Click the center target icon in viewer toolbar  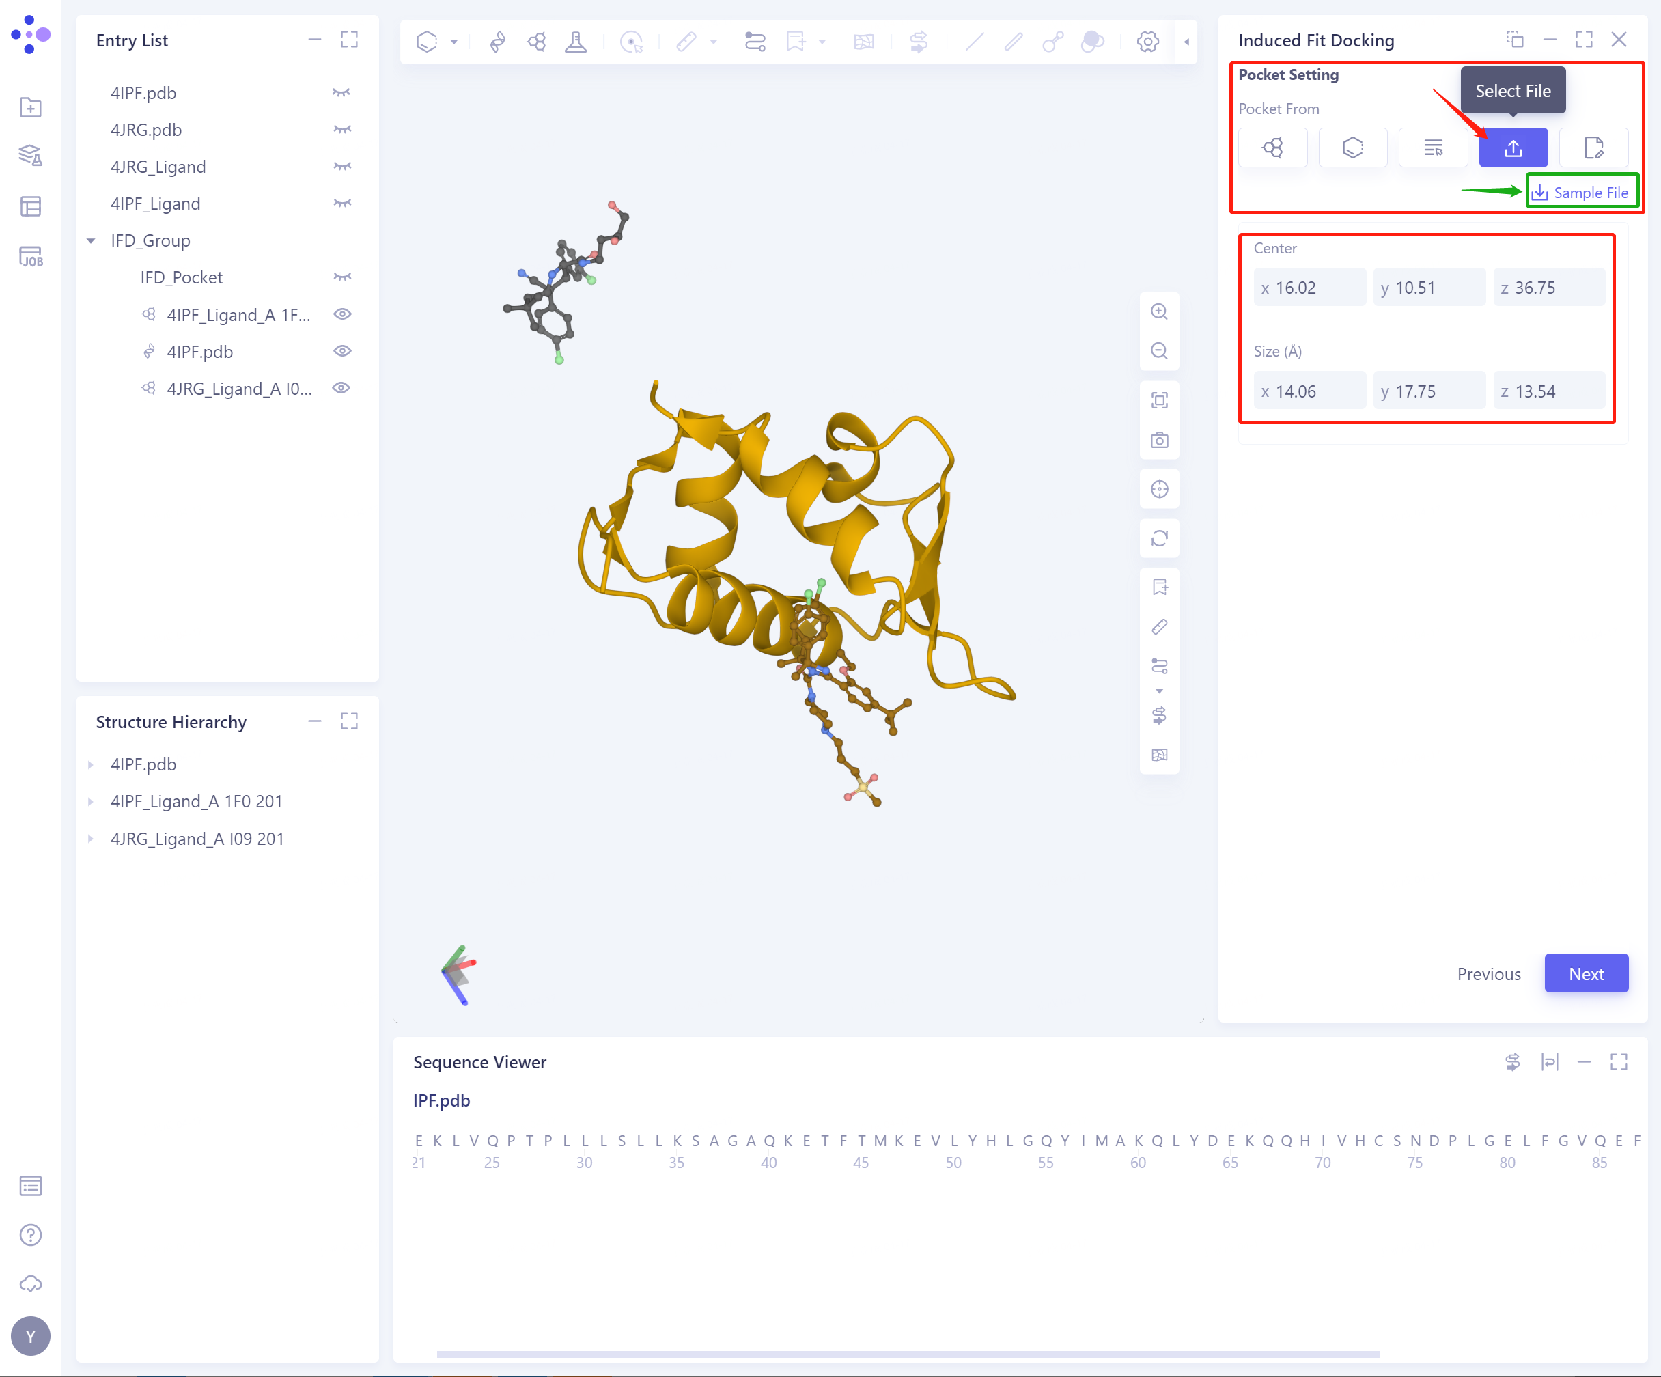click(x=1160, y=489)
